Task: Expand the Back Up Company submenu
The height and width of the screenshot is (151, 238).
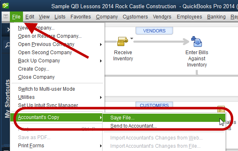Action: [101, 61]
